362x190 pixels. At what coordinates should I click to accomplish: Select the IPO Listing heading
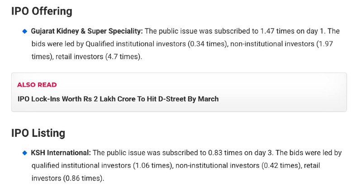point(38,133)
